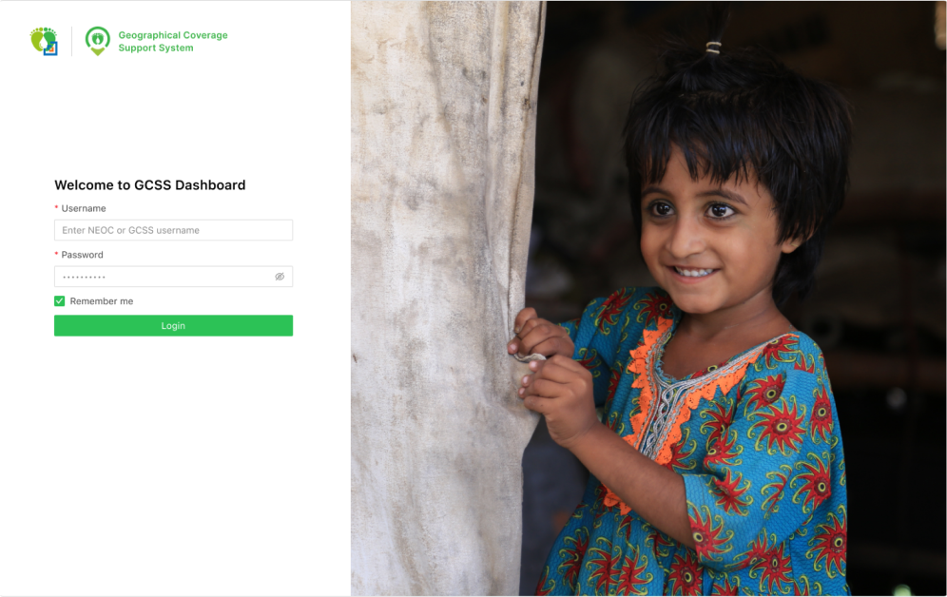
Task: Click the masked password dots
Action: pos(84,277)
